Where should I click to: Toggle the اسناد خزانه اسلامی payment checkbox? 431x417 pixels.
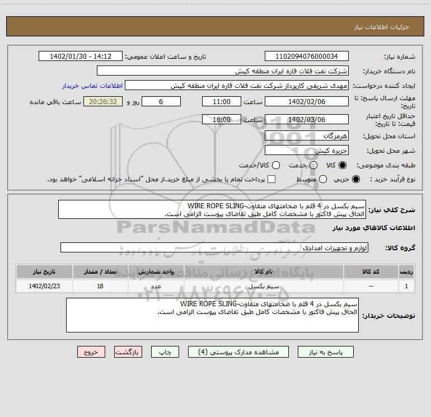pos(271,179)
